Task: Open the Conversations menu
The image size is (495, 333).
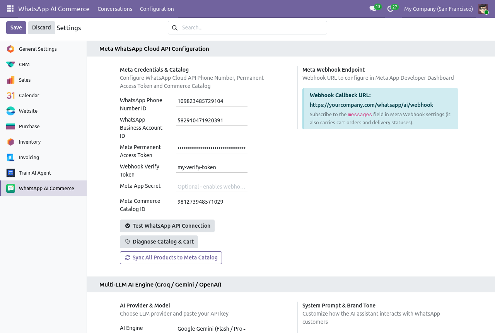Action: 115,9
